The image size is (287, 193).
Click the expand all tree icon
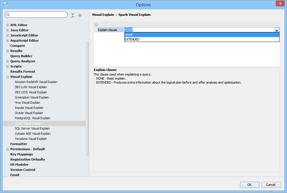pos(73,15)
